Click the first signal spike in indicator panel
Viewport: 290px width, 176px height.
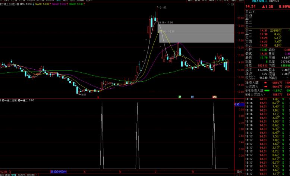102,136
